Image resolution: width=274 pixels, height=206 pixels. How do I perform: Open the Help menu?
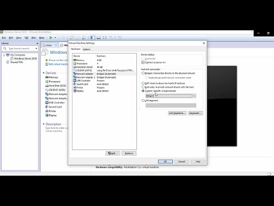(x=42, y=38)
